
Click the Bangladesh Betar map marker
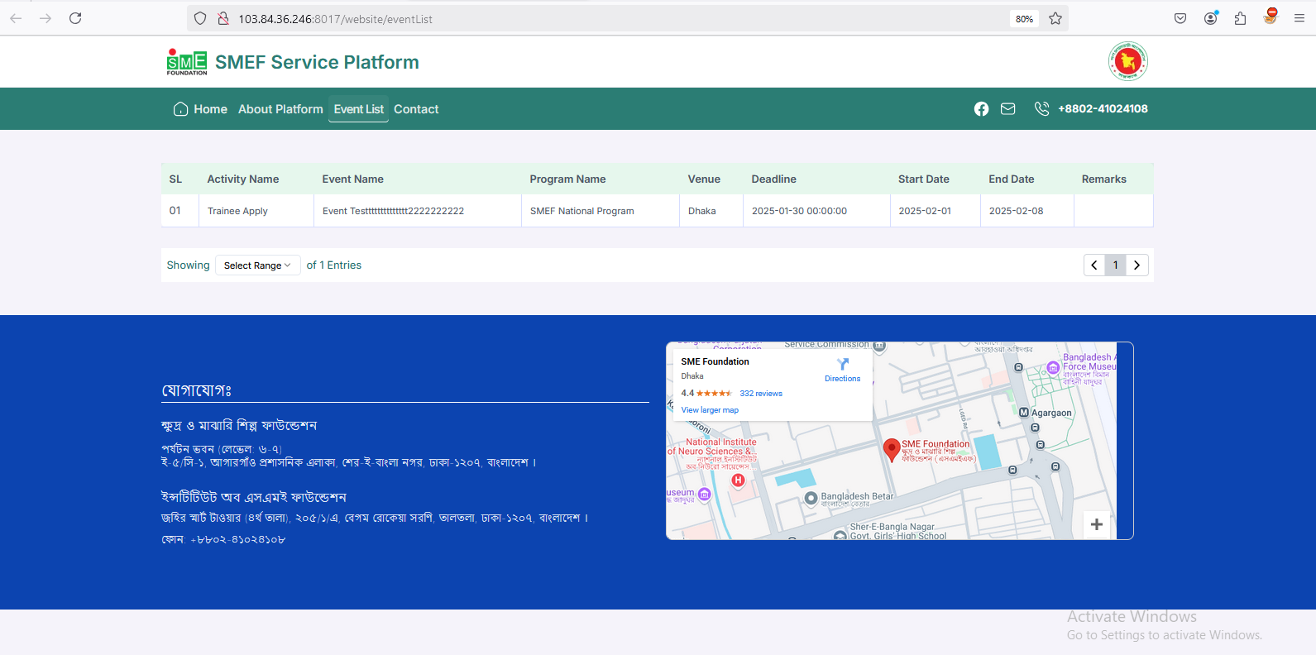pos(811,498)
